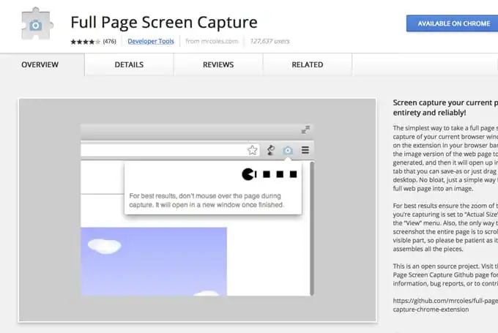Click the fullscreen expand arrows icon
This screenshot has height=333, width=498.
pyautogui.click(x=305, y=130)
